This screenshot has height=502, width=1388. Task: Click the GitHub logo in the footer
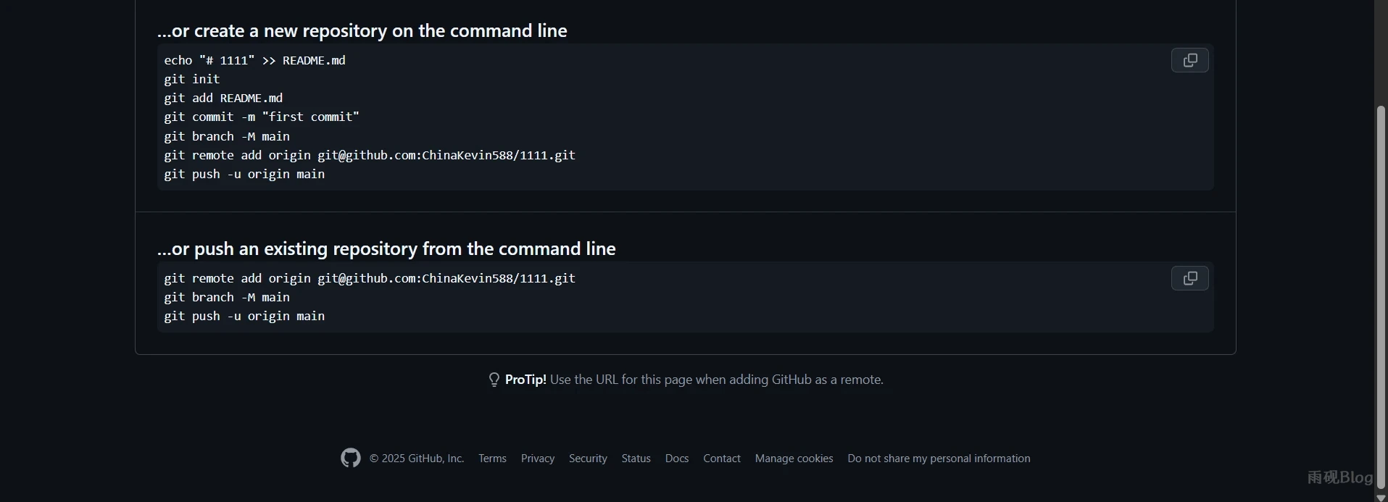[351, 458]
